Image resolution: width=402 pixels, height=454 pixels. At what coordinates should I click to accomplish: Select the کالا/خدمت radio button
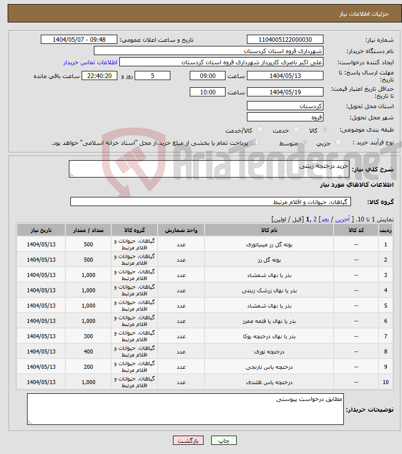(x=260, y=130)
